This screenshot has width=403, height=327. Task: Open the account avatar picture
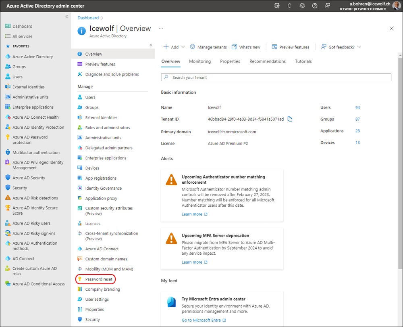point(397,6)
